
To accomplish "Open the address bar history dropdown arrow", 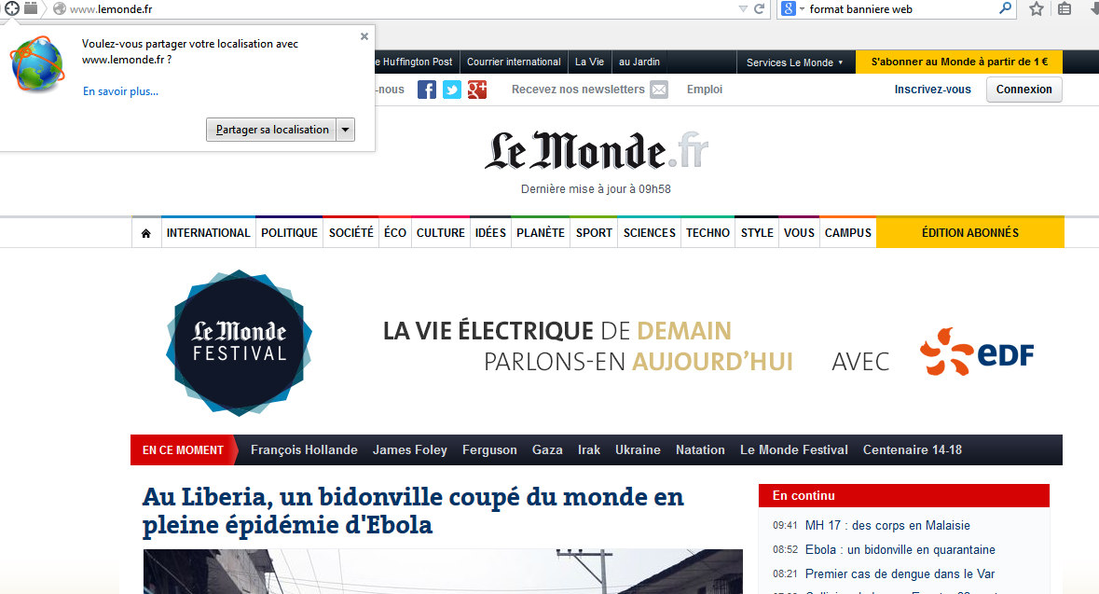I will click(x=743, y=9).
